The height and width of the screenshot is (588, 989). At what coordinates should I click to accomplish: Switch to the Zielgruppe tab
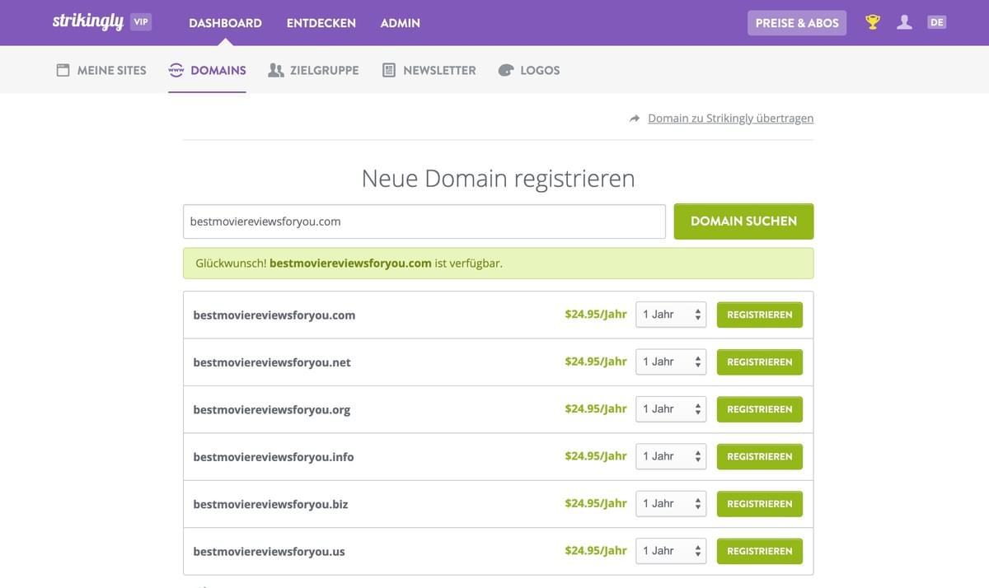(x=324, y=70)
